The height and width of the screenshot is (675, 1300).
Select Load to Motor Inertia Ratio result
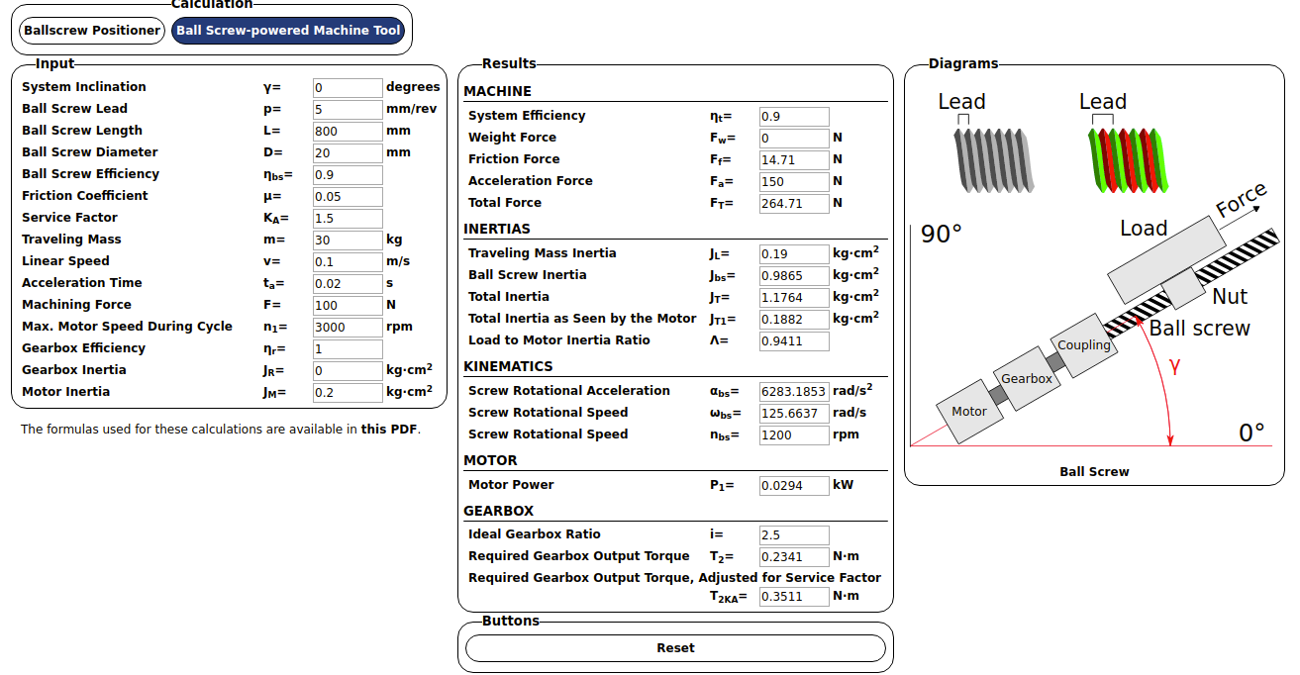pos(794,341)
